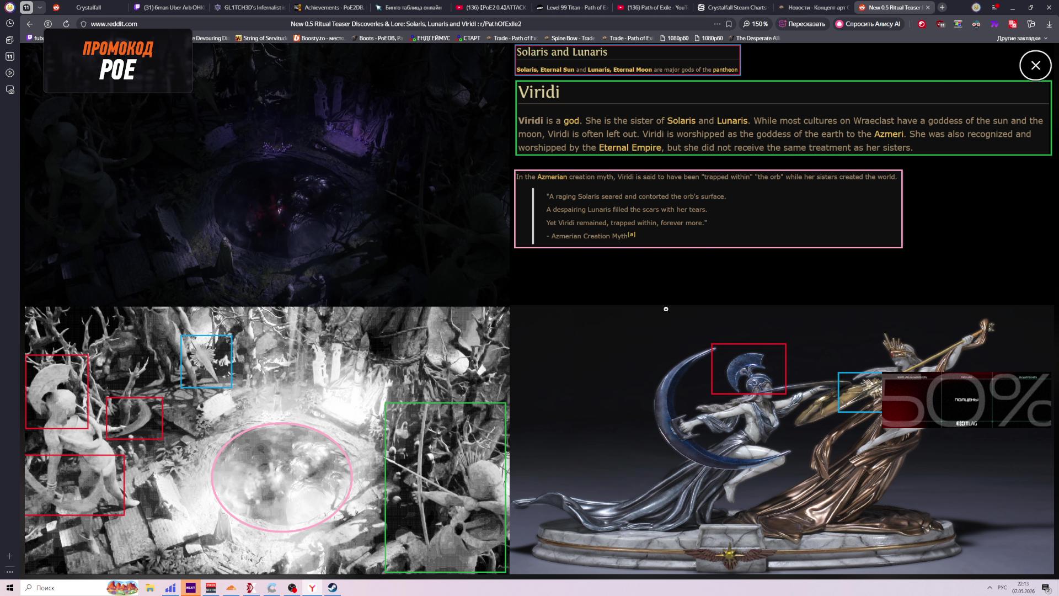Open the sidebar video player icon

[x=9, y=73]
